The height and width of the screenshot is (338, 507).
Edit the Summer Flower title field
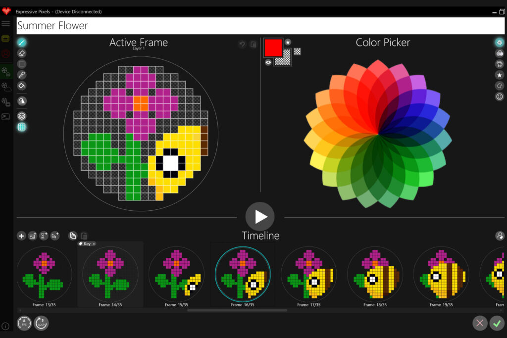click(x=149, y=25)
